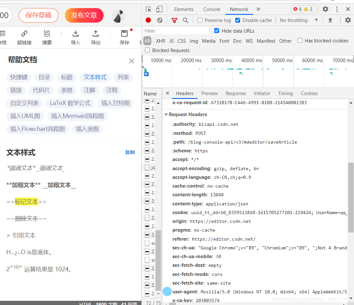Open network settings gear icon
Viewport: 354px width, 305px height.
pos(348,20)
